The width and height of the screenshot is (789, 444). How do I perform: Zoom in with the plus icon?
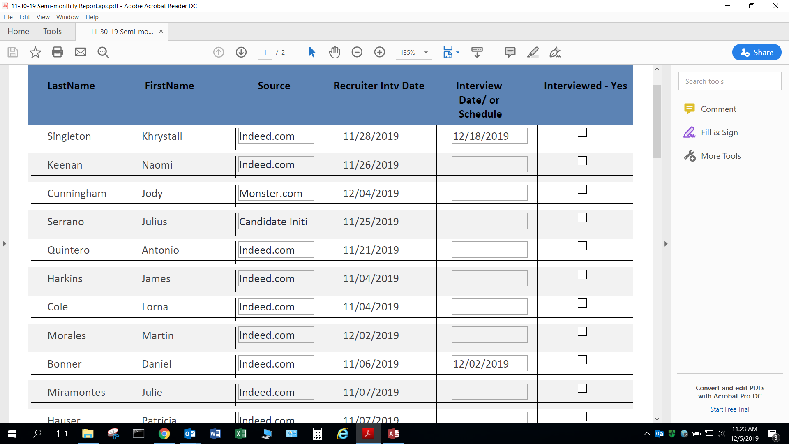pos(380,52)
